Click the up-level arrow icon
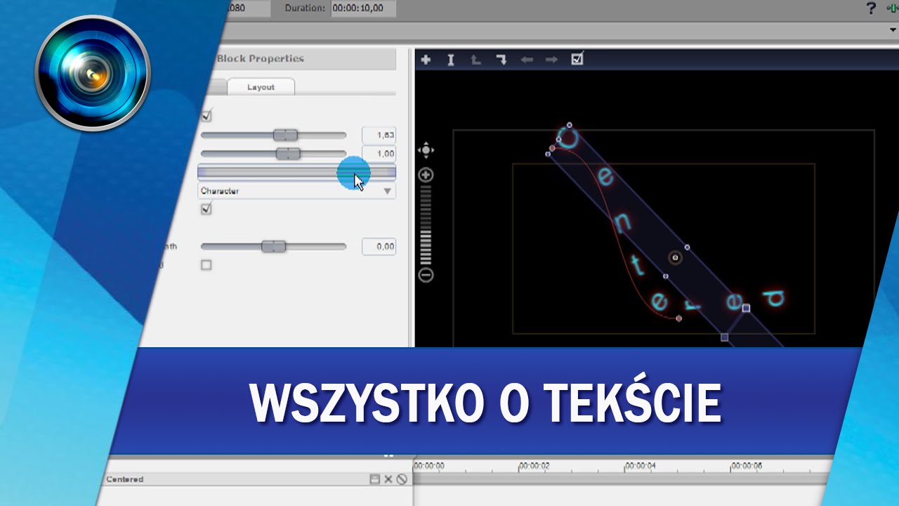 point(475,60)
